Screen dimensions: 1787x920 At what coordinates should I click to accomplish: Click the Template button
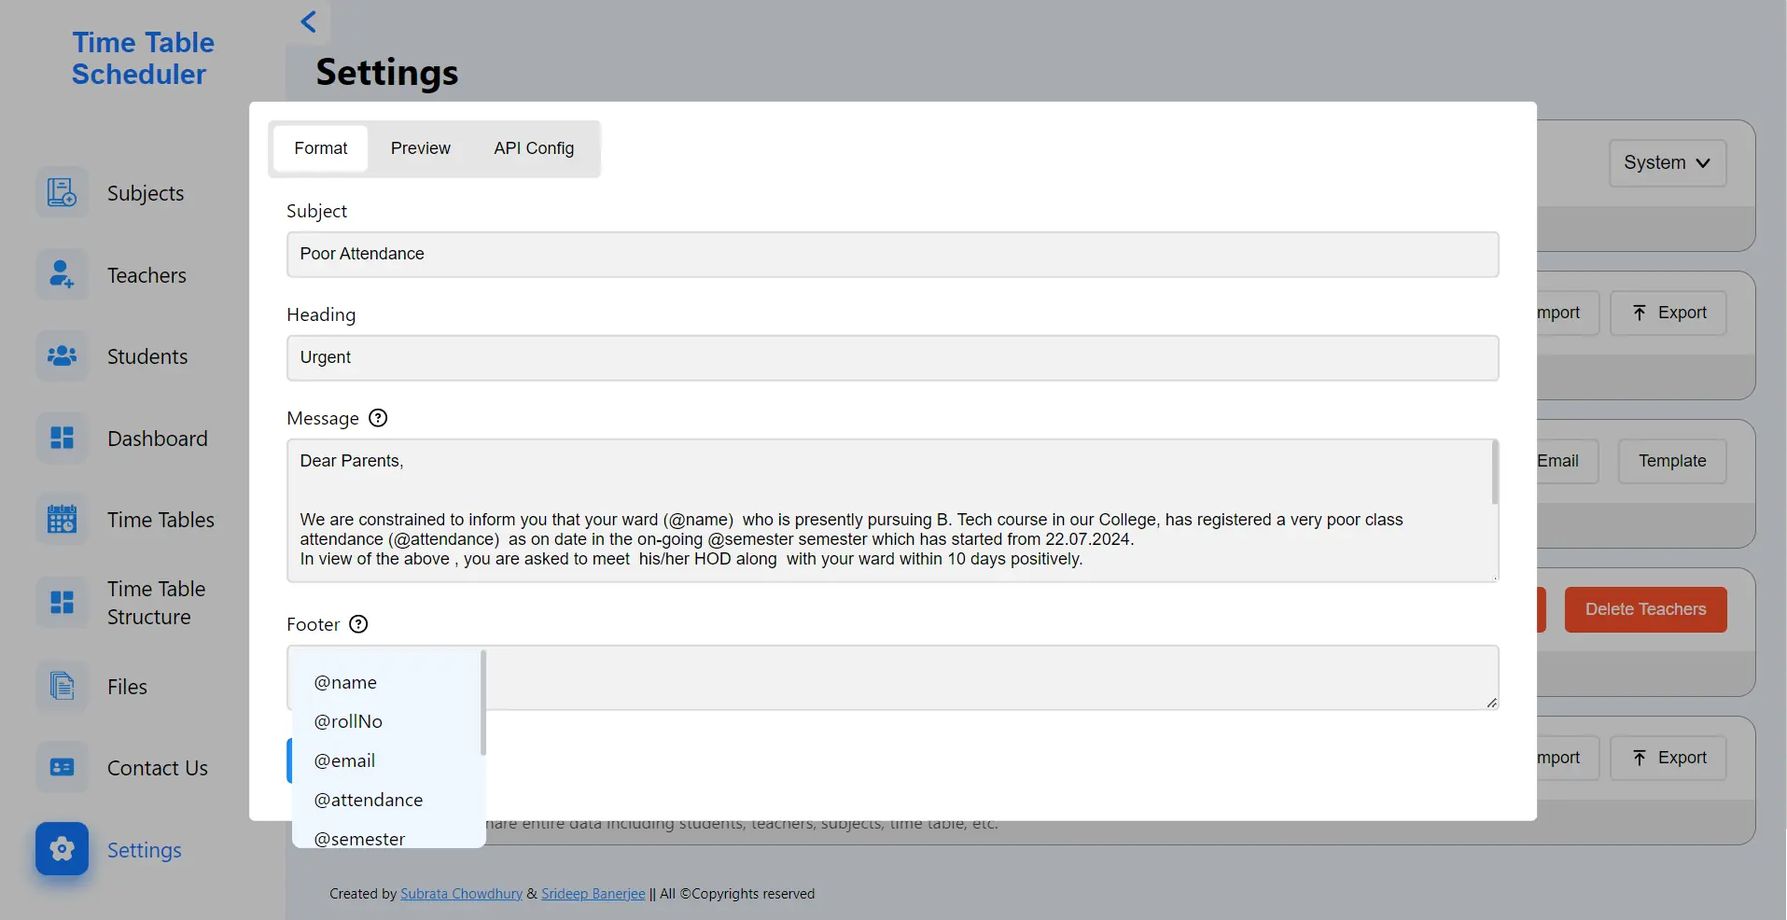[x=1672, y=461]
